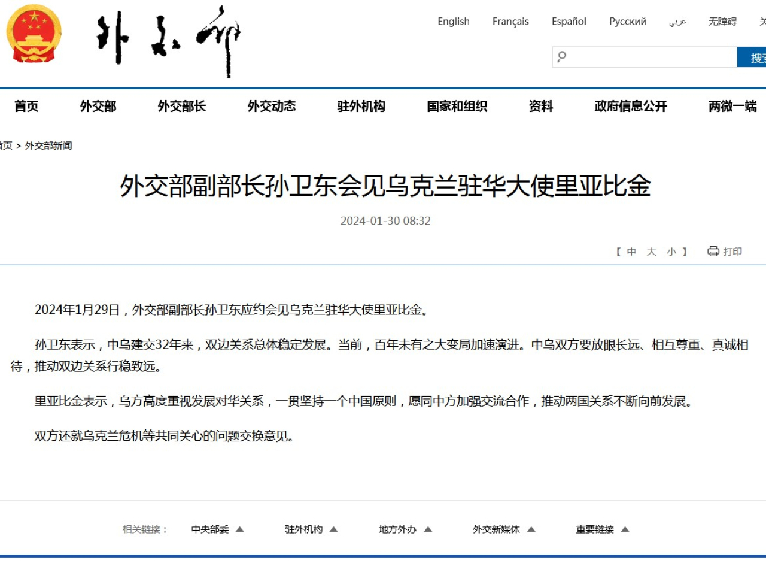Image resolution: width=766 pixels, height=575 pixels.
Task: Go to 外交动态 in navigation
Action: tap(271, 107)
